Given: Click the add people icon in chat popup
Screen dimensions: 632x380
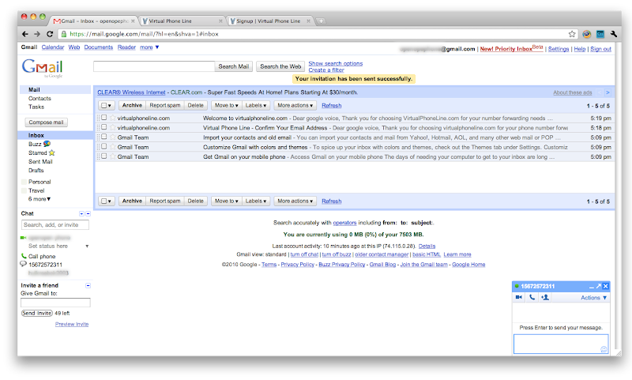Looking at the screenshot, I should pyautogui.click(x=546, y=297).
